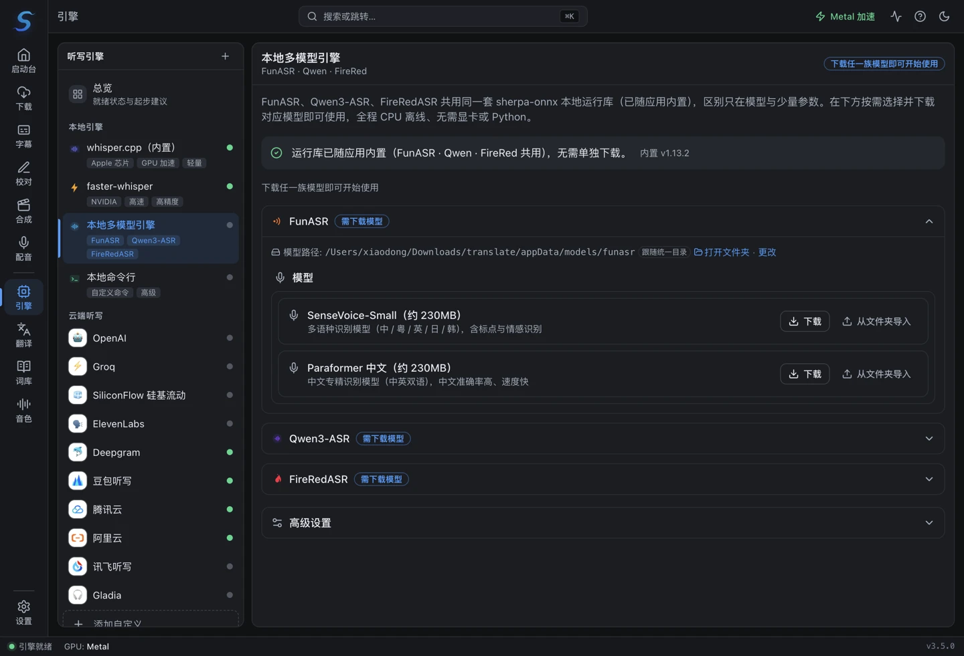Image resolution: width=964 pixels, height=656 pixels.
Task: Open the 校对 proofreading sidebar icon
Action: 23,173
